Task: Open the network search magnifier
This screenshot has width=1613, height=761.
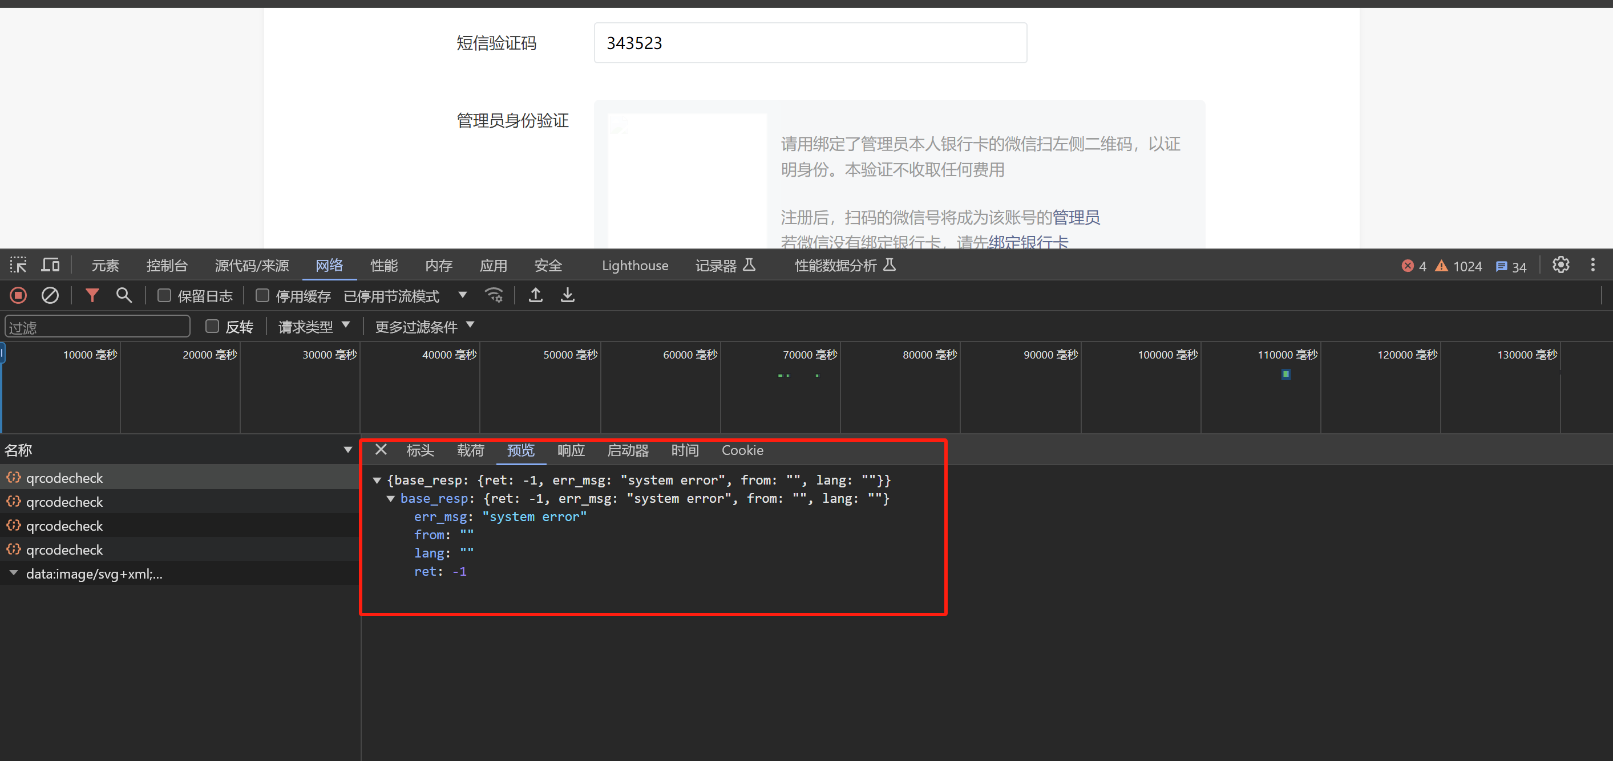Action: pos(124,295)
